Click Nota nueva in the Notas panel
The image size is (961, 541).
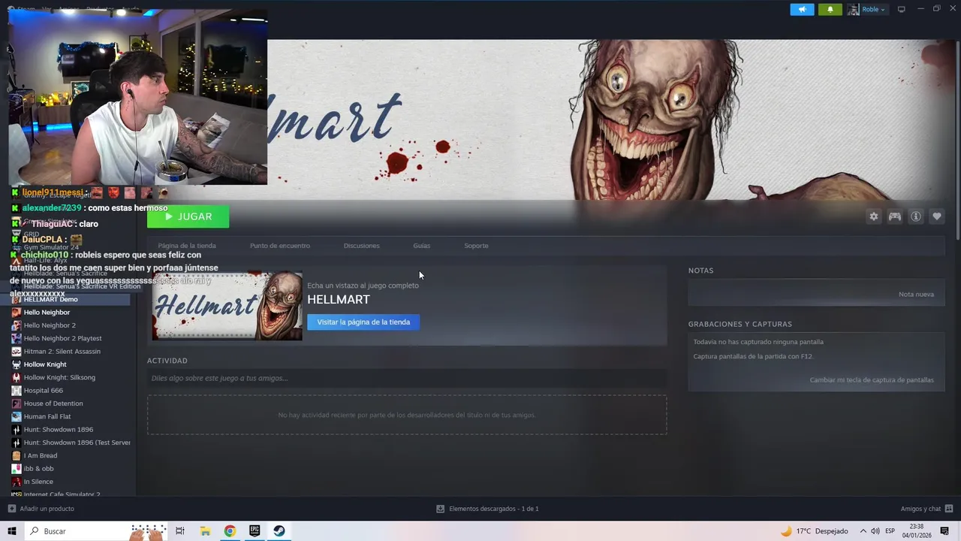click(916, 294)
